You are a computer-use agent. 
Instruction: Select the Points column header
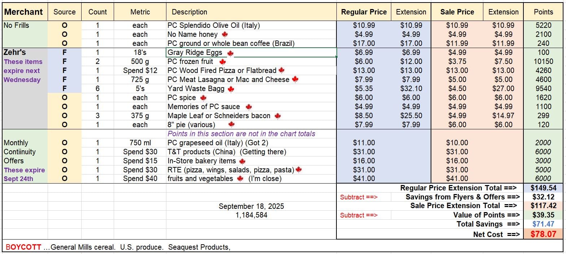click(543, 12)
